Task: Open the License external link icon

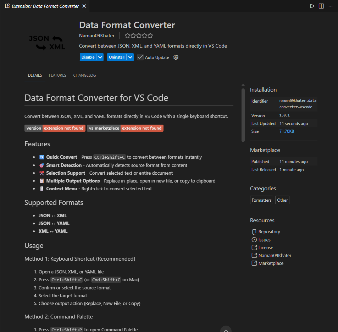Action: click(254, 247)
